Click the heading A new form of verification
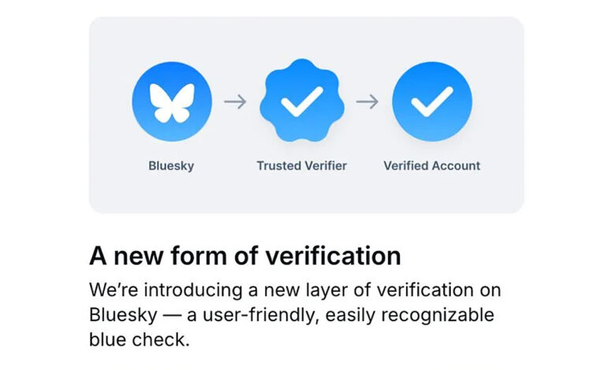The image size is (615, 370). tap(245, 256)
